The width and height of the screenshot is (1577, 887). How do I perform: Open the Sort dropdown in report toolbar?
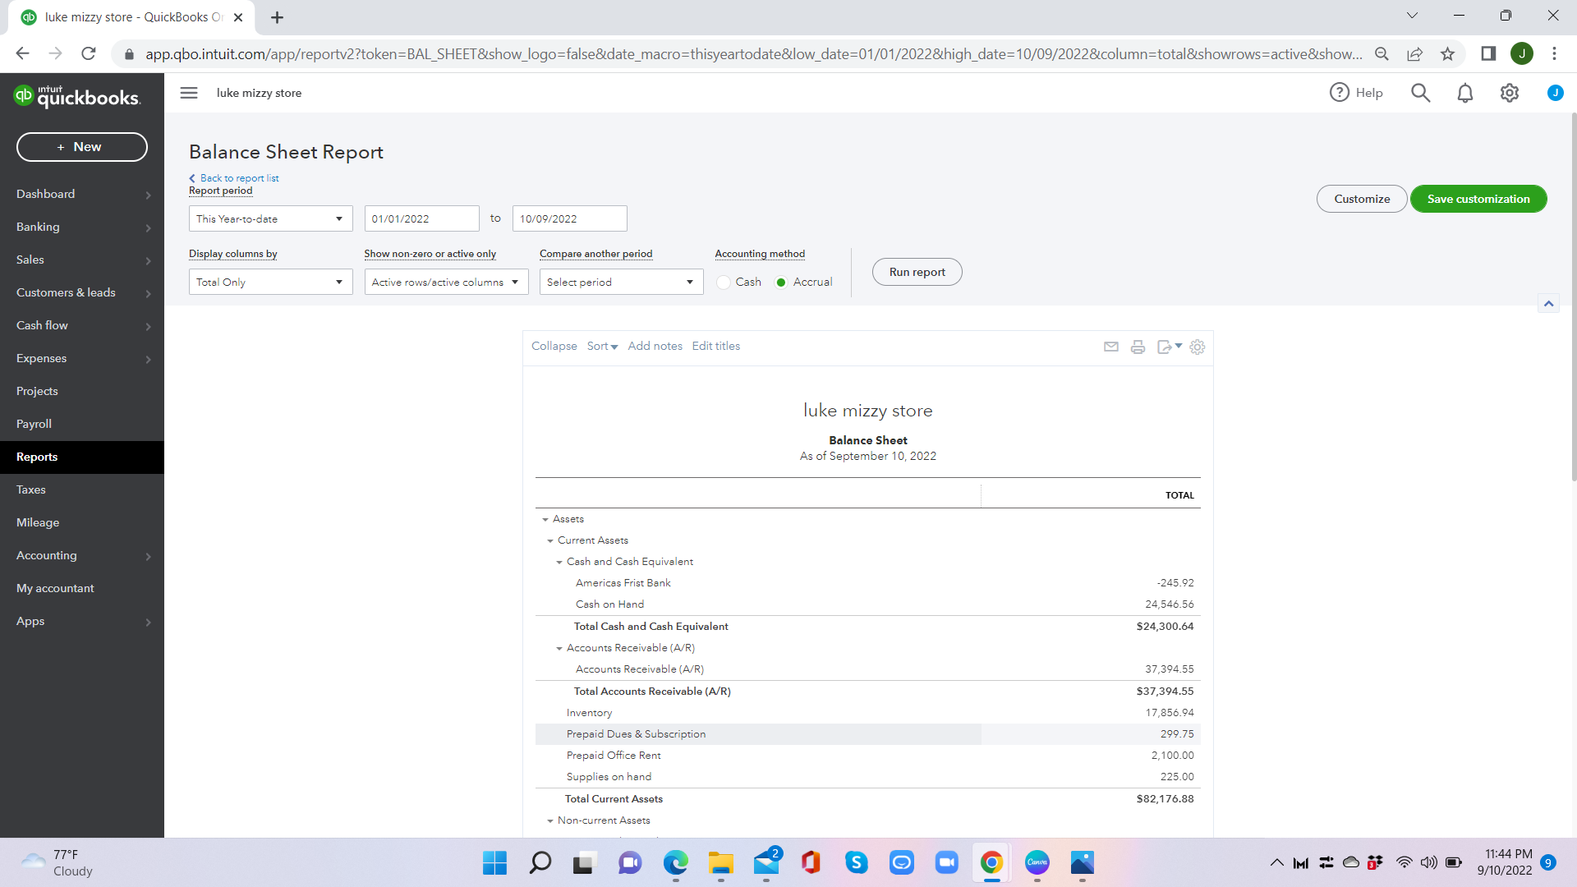click(x=602, y=346)
